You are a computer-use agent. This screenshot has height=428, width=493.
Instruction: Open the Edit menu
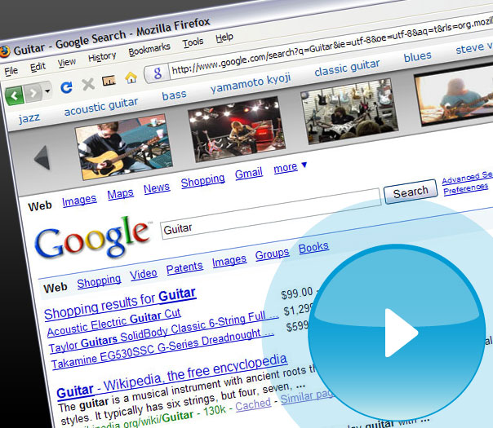(38, 67)
